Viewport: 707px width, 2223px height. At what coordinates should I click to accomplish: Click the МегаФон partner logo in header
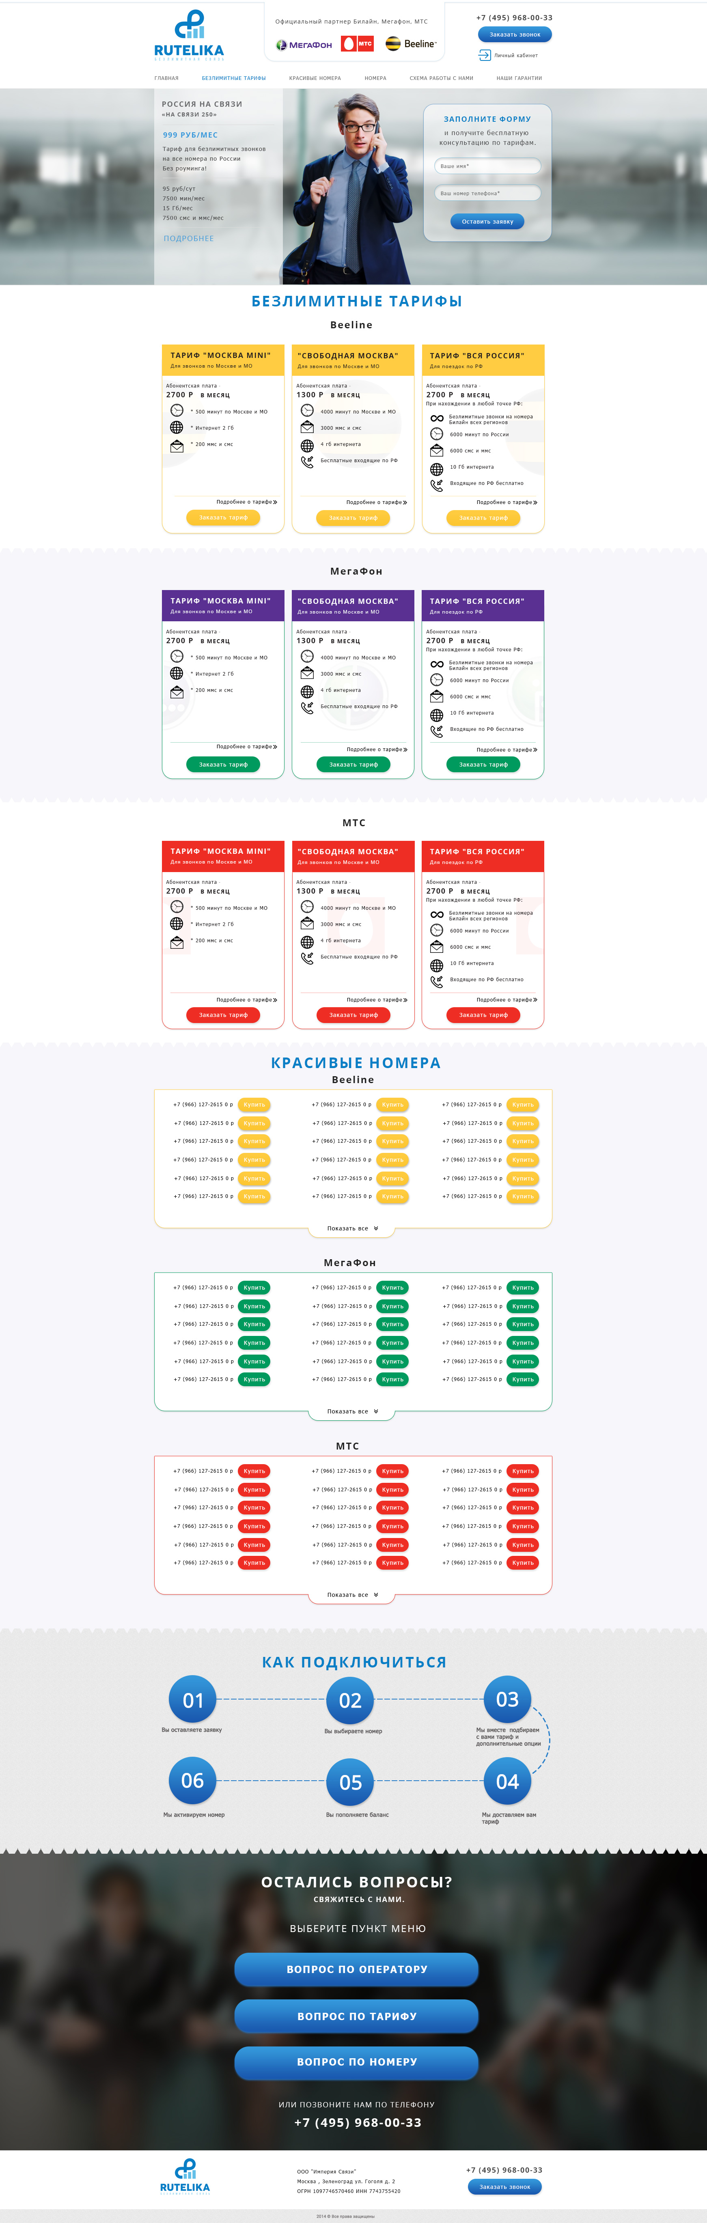tap(304, 45)
